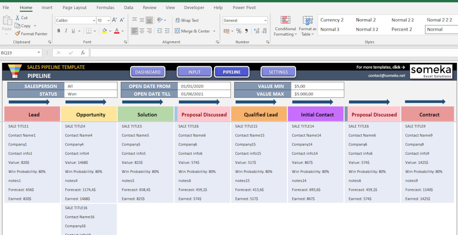Click the PIPELINE navigation button
Screen dimensions: 458x235
pyautogui.click(x=232, y=72)
